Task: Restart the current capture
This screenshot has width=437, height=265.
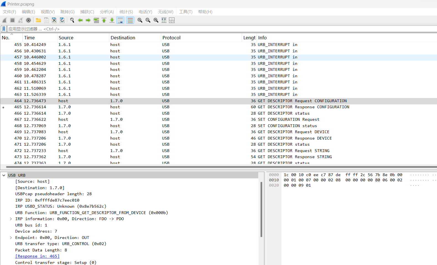Action: 20,20
